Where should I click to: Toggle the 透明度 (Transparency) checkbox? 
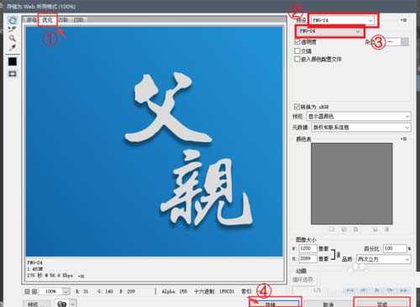click(x=297, y=42)
